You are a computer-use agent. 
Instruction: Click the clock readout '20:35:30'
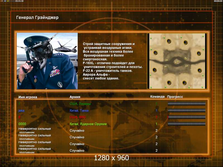[19, 1]
